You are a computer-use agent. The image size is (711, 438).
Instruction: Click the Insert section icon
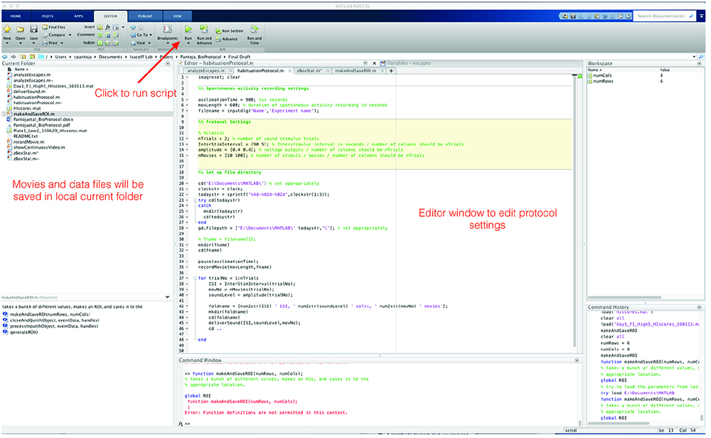click(100, 27)
